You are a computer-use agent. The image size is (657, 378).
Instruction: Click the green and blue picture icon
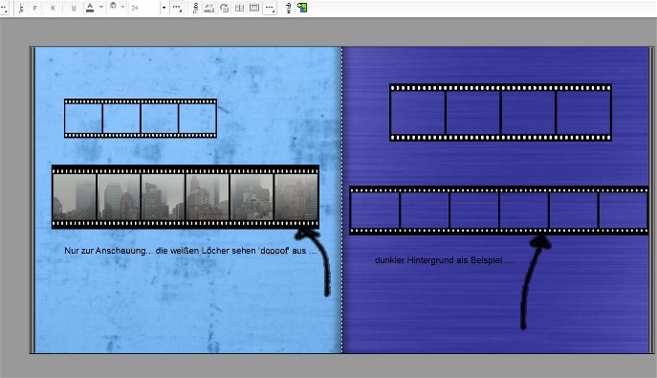click(x=301, y=8)
